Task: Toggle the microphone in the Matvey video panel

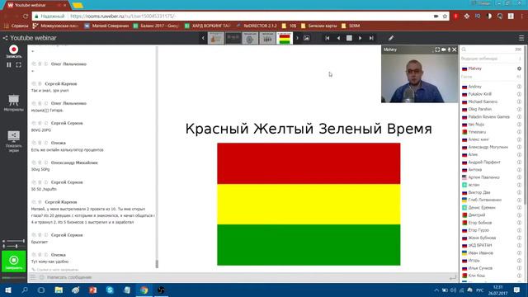Action: pos(449,49)
